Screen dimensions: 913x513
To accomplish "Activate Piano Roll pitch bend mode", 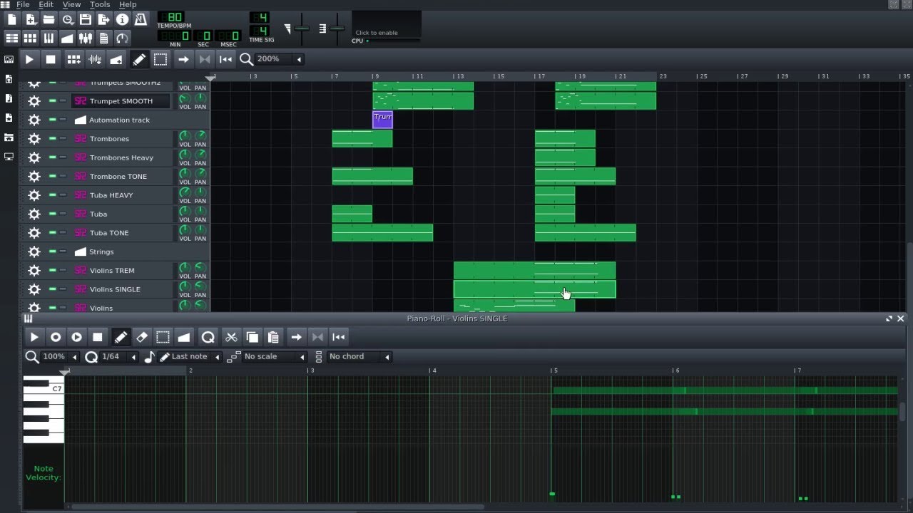I will 184,337.
